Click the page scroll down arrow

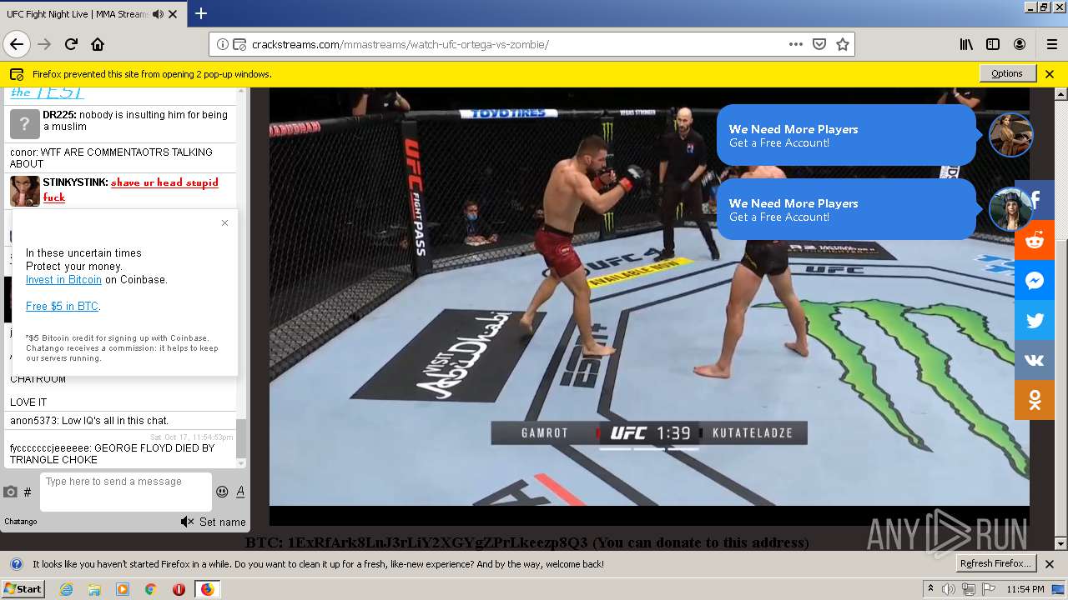[1060, 544]
